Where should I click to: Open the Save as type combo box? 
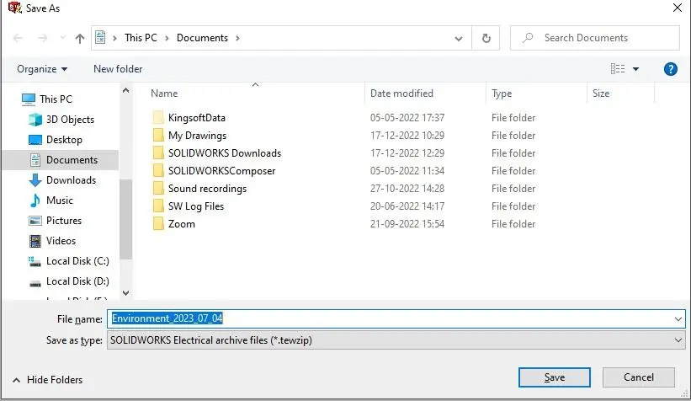click(396, 340)
